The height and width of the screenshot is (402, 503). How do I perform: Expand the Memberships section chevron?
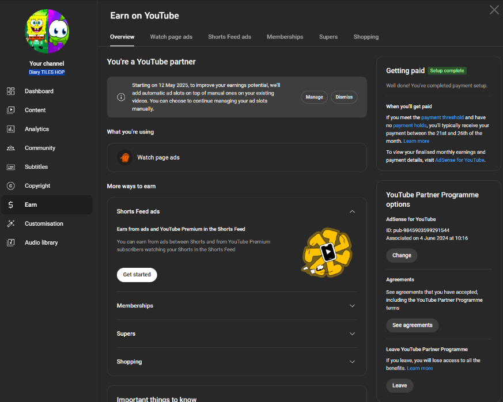(x=352, y=306)
